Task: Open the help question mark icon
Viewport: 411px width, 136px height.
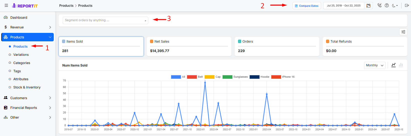Action: click(x=387, y=5)
